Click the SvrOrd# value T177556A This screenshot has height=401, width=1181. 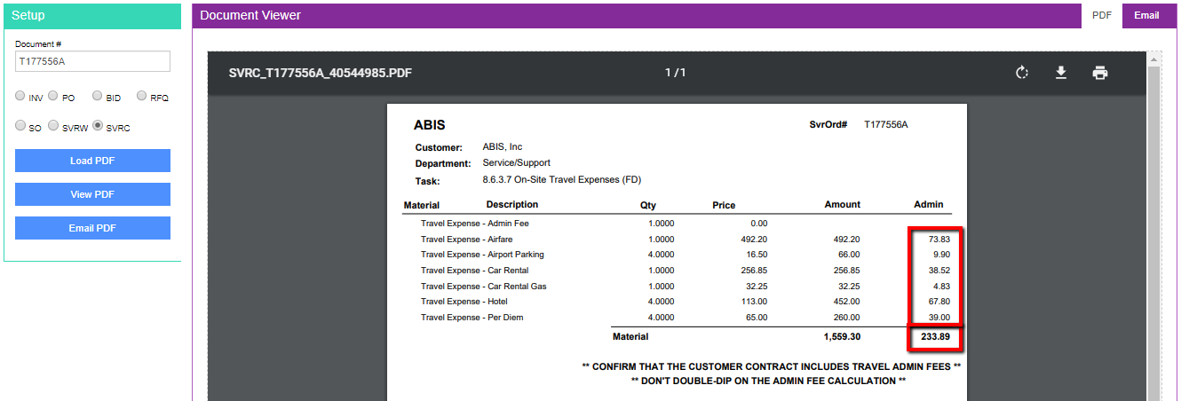[886, 125]
